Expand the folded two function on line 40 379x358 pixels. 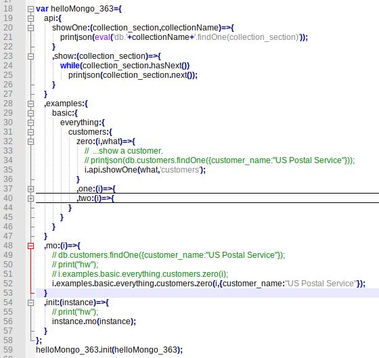click(x=30, y=199)
